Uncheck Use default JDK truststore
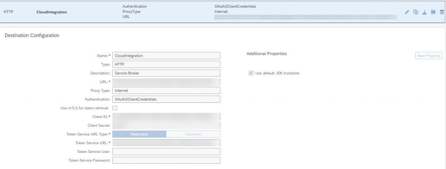 [251, 73]
